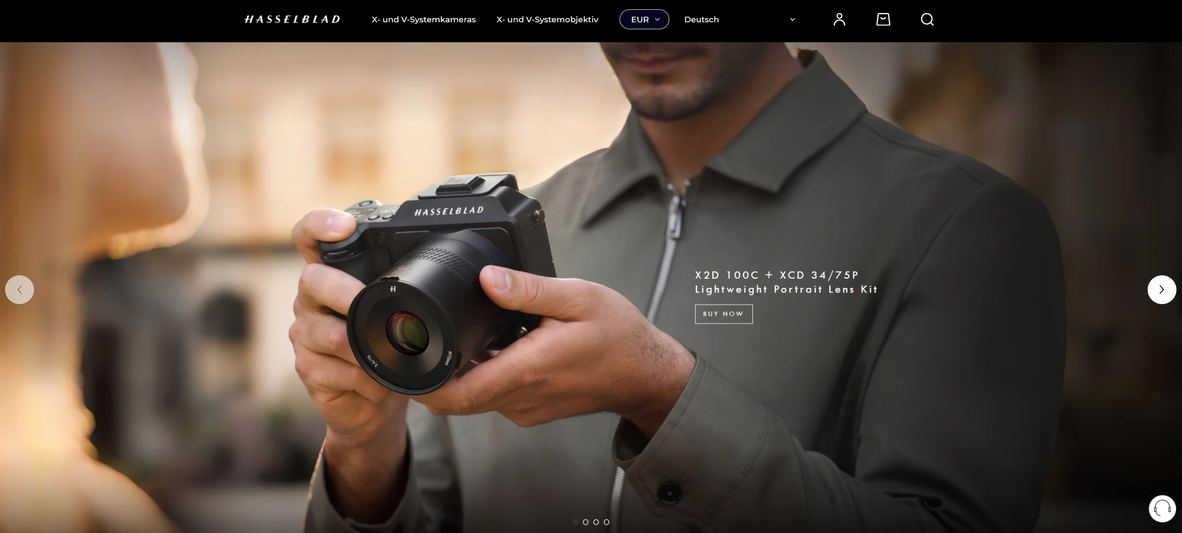Go to next carousel slide
The image size is (1182, 533).
[x=1162, y=290]
